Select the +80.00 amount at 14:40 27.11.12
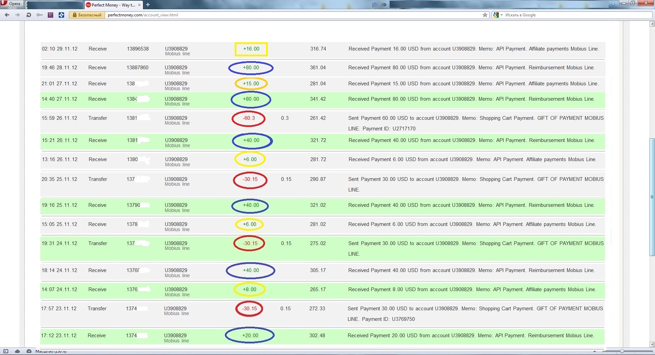Viewport: 655px width, 355px height. (251, 99)
